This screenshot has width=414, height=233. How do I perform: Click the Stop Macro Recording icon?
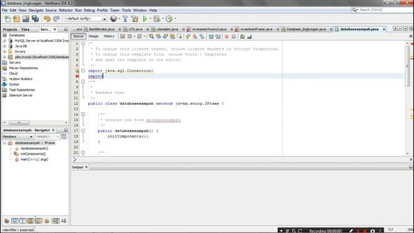coord(234,36)
